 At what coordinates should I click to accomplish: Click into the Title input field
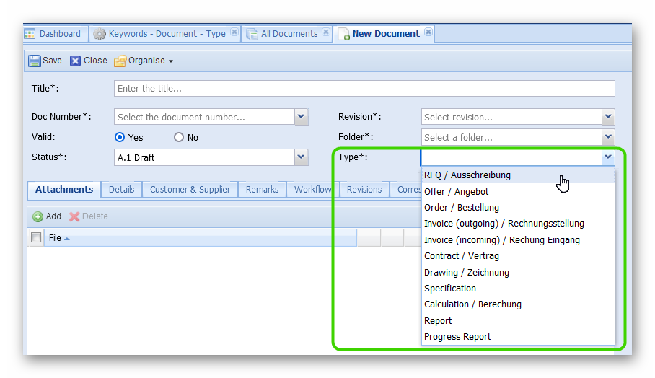pyautogui.click(x=364, y=89)
